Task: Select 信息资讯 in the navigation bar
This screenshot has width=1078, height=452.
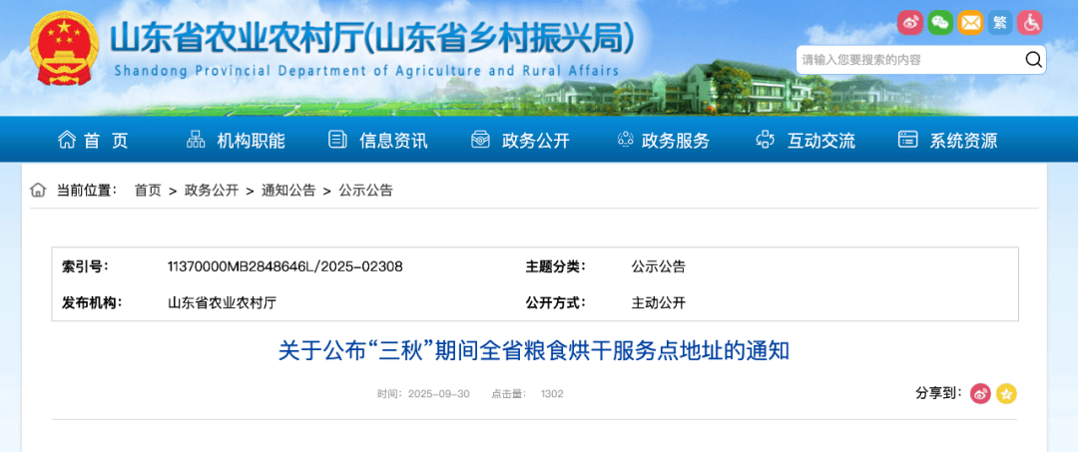Action: 378,141
